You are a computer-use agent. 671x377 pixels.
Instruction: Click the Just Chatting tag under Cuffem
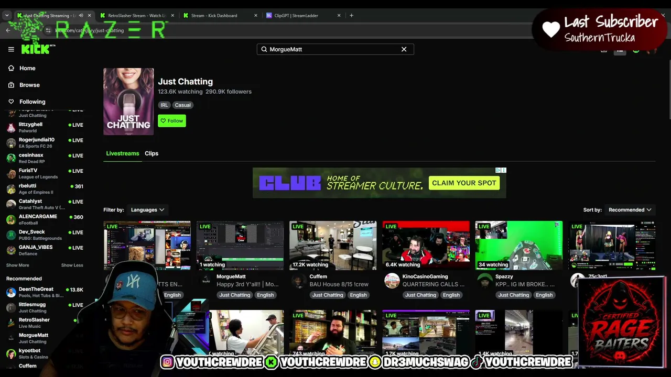(328, 295)
